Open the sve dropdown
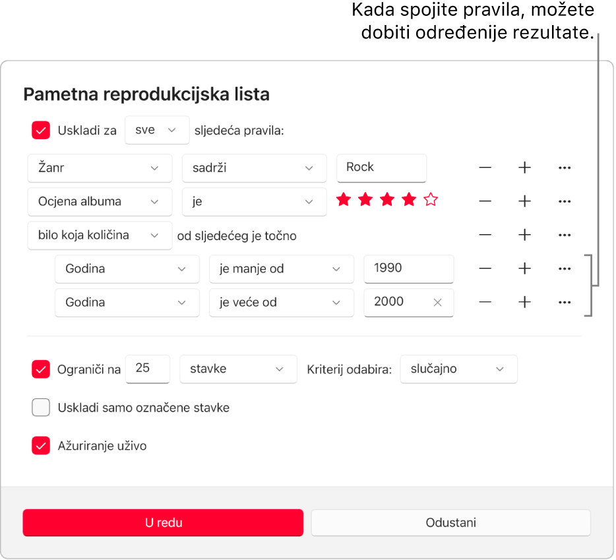Image resolution: width=616 pixels, height=560 pixels. (157, 130)
